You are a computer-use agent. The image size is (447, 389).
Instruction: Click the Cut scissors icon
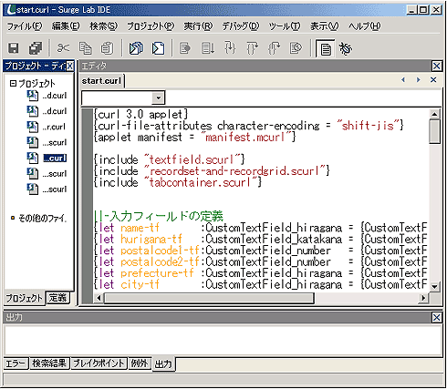coord(63,48)
